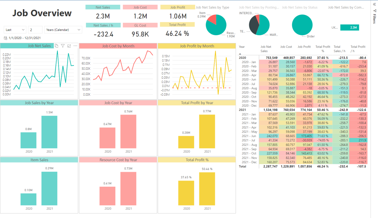The image size is (378, 218).
Task: Click the '2020 - Sep' table row
Action: click(x=303, y=92)
